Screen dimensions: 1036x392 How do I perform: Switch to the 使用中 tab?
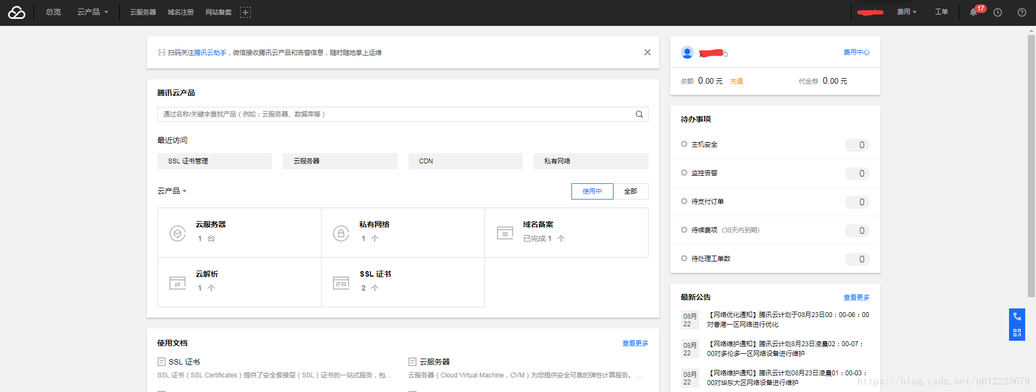(x=592, y=191)
